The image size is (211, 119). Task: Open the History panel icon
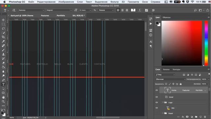pyautogui.click(x=151, y=19)
